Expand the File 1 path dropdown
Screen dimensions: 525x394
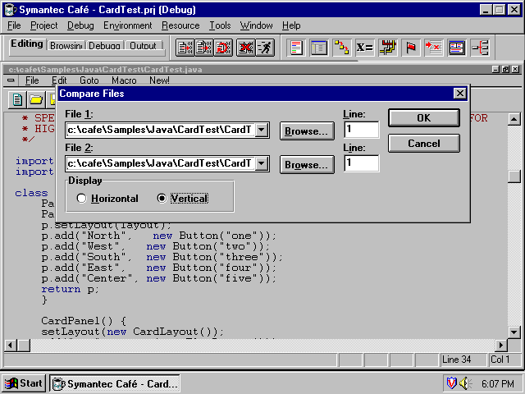pos(262,130)
